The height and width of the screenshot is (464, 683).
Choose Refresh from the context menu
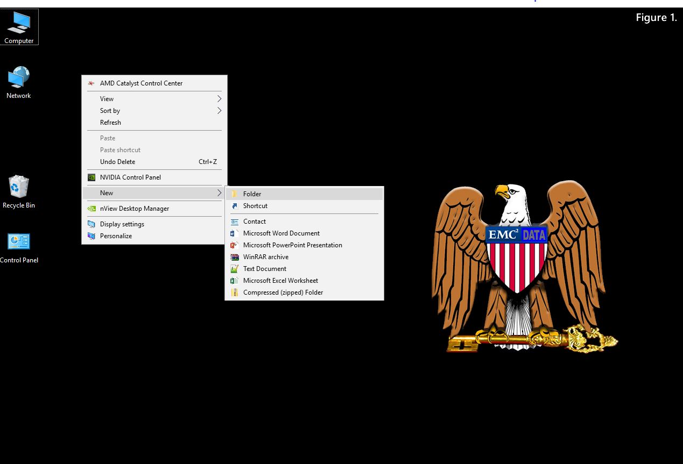[154, 123]
